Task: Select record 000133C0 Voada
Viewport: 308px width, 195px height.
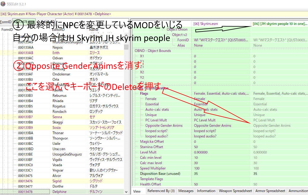Action: click(x=62, y=165)
